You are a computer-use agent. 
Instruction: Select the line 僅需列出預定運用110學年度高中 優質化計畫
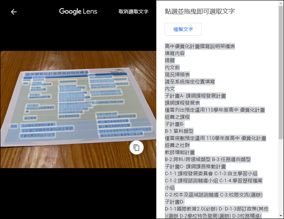click(x=215, y=110)
